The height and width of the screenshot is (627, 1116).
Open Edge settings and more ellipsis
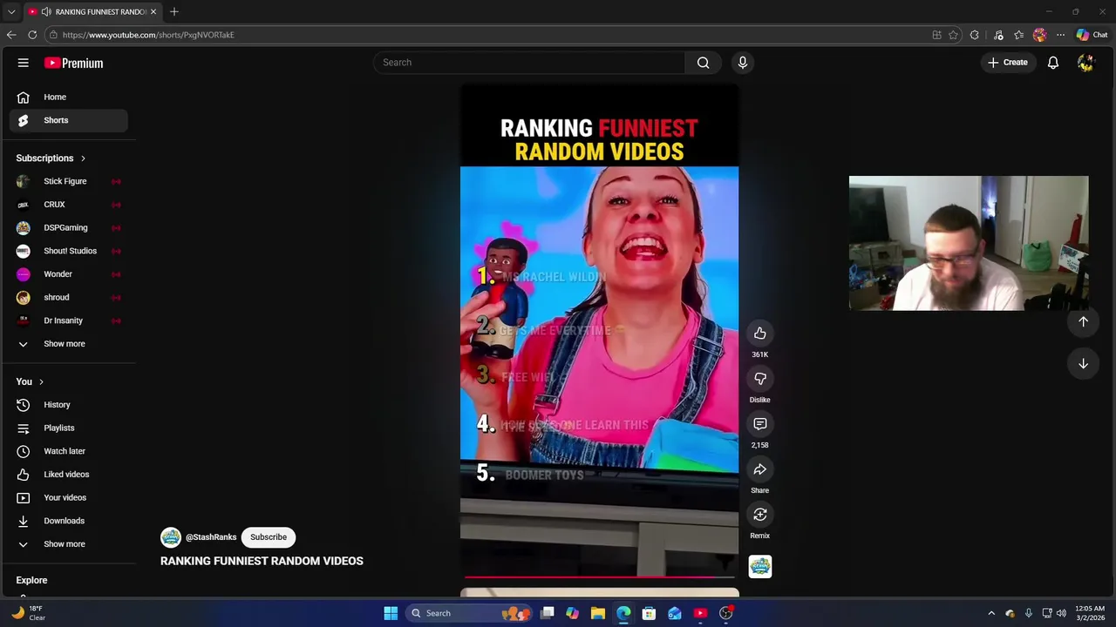pos(1060,35)
